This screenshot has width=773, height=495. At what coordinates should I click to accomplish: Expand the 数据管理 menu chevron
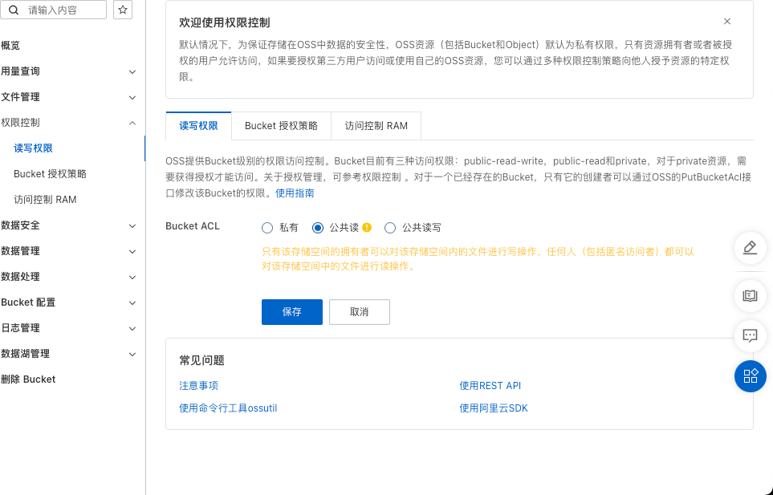(132, 252)
